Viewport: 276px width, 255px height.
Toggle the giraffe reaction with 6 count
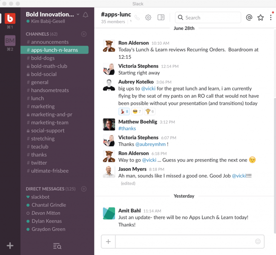coord(149,111)
